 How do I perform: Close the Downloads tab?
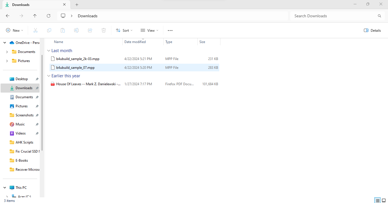pos(64,5)
